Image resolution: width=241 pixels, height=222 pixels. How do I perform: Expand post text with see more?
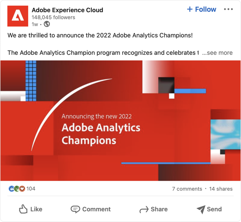[217, 53]
